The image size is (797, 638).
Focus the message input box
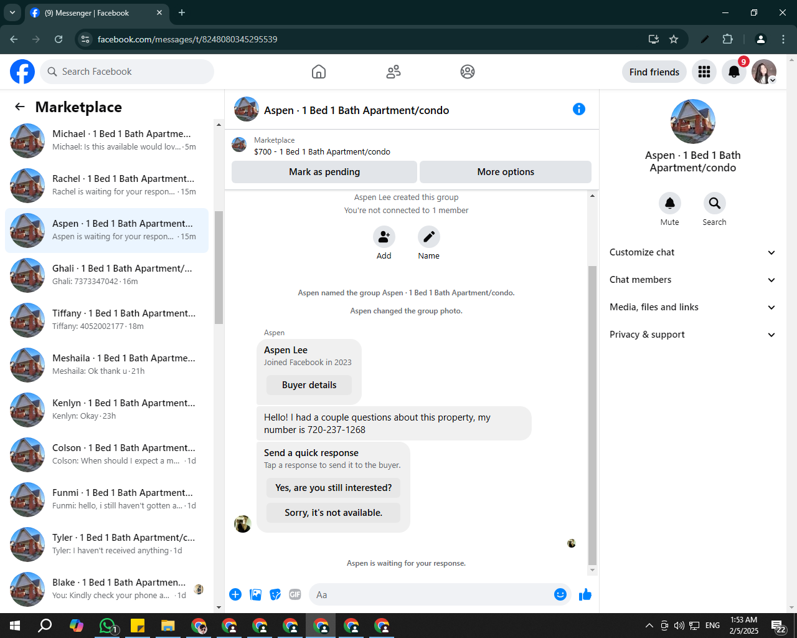coord(433,594)
